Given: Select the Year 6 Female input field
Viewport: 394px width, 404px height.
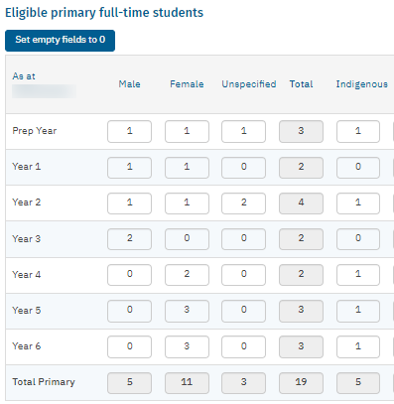Looking at the screenshot, I should [x=187, y=346].
